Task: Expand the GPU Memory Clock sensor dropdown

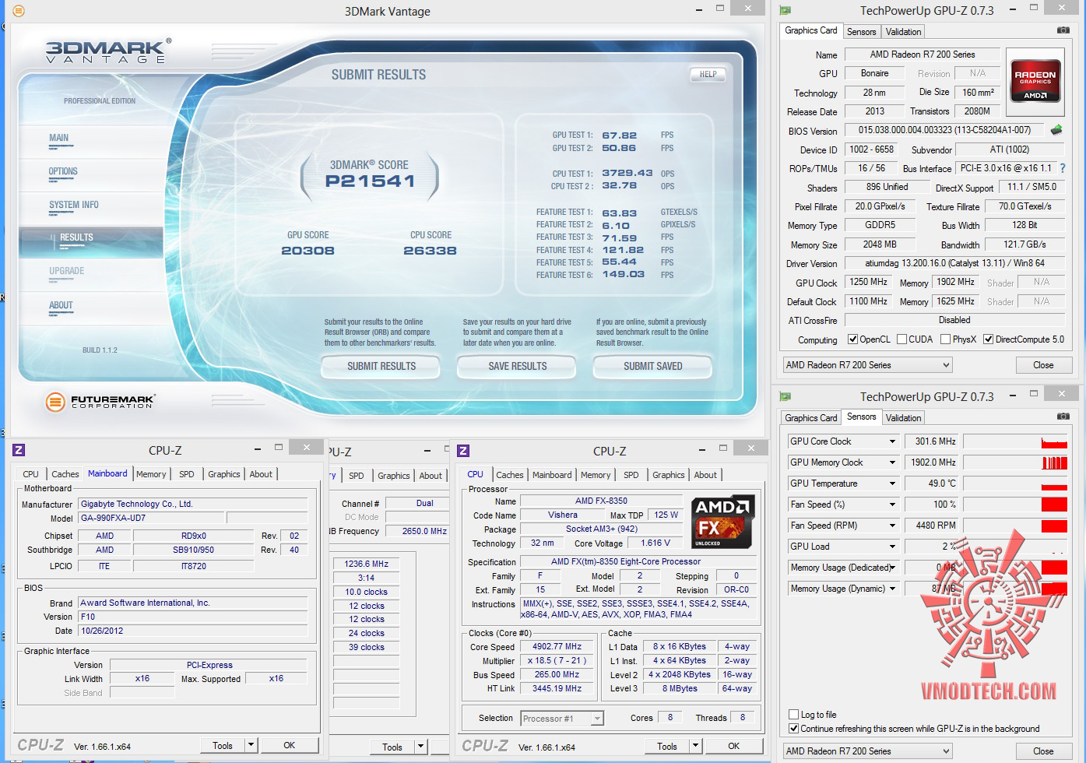Action: click(892, 462)
